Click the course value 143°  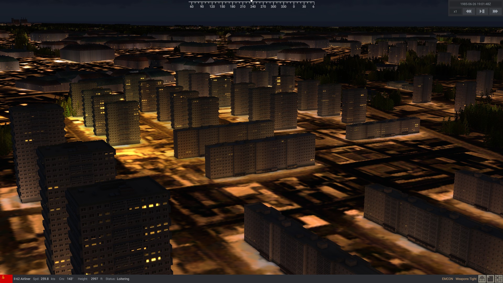70,279
